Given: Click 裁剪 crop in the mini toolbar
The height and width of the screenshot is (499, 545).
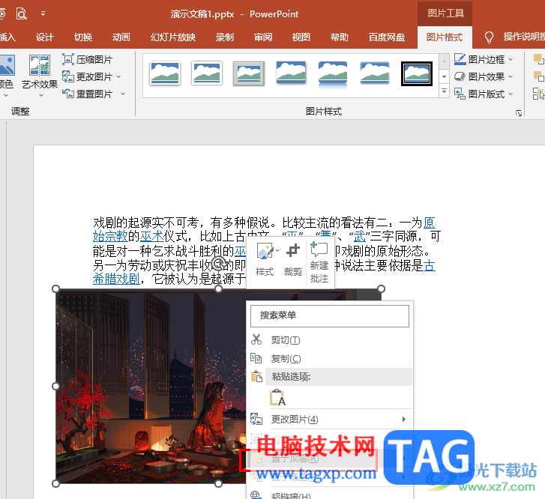Looking at the screenshot, I should 292,259.
